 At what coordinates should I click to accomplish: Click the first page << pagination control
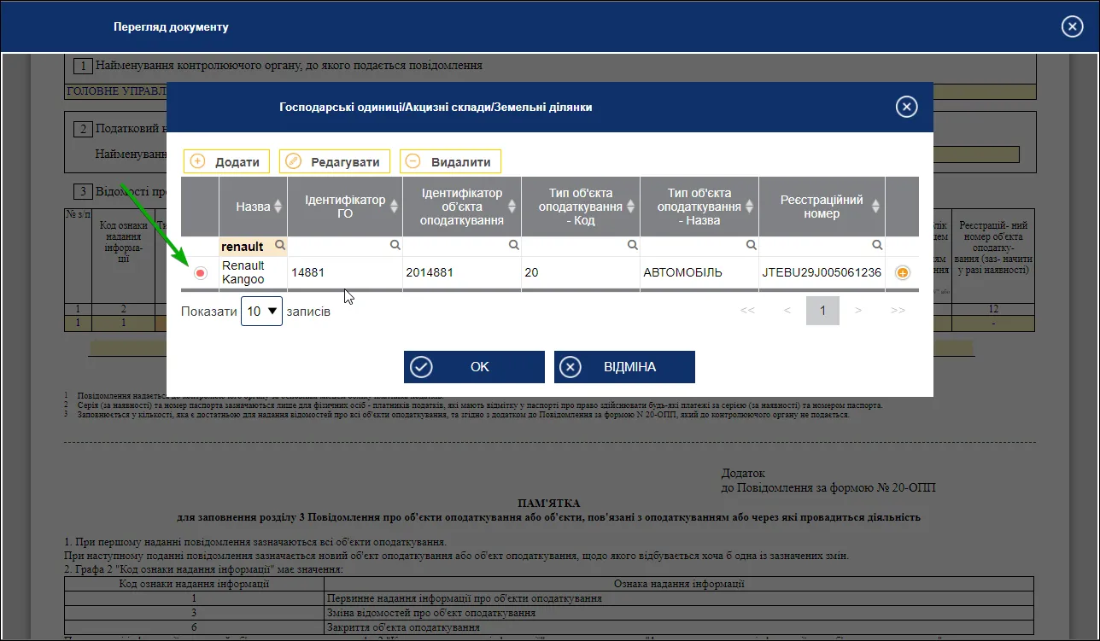click(x=747, y=311)
